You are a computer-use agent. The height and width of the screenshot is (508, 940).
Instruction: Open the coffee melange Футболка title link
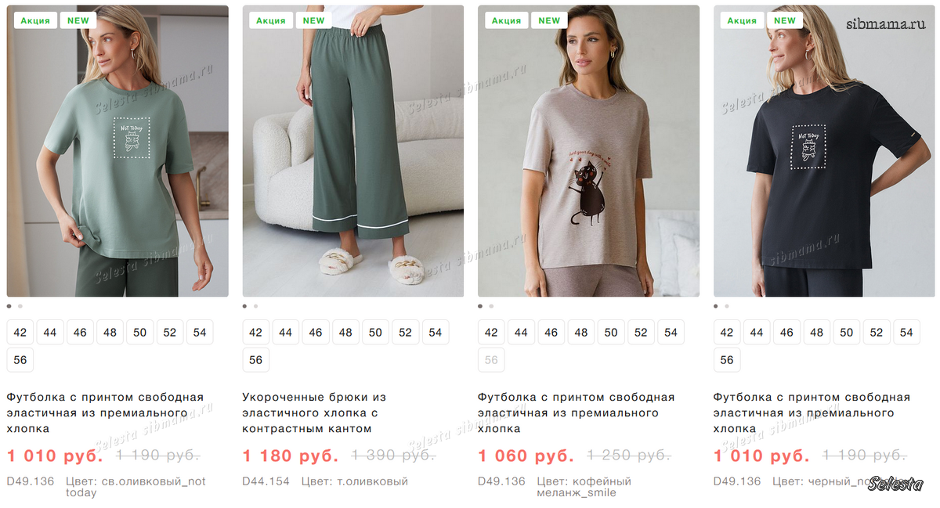[576, 413]
